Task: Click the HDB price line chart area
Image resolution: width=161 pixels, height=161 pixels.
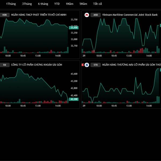Action: point(34,36)
